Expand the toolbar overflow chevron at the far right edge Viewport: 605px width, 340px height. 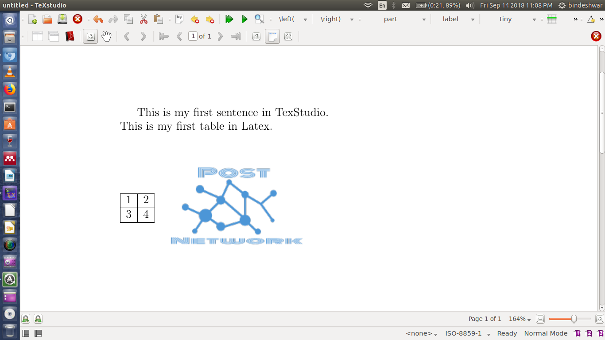coord(602,19)
